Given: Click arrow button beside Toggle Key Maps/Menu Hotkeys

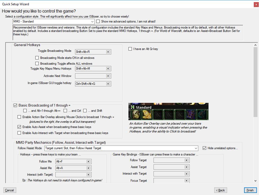Looking at the screenshot, I should pos(108,69).
